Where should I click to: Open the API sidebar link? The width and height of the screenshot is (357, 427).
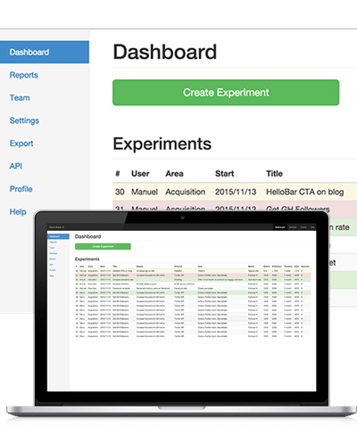pos(16,166)
